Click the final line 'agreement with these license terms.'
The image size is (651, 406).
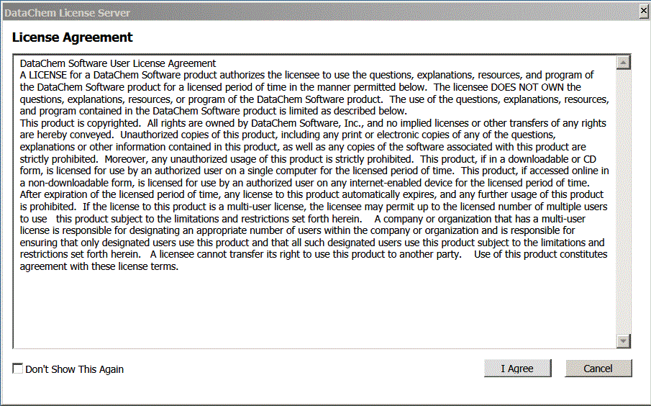tap(99, 266)
